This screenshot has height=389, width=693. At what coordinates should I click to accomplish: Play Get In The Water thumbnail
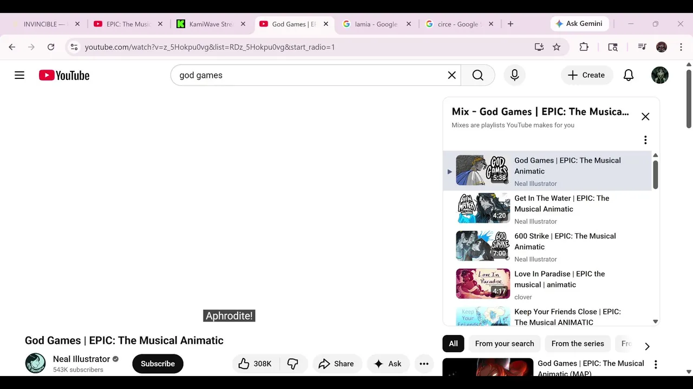(482, 208)
